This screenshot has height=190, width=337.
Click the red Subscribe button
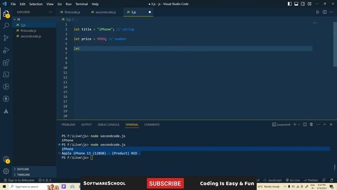(165, 184)
